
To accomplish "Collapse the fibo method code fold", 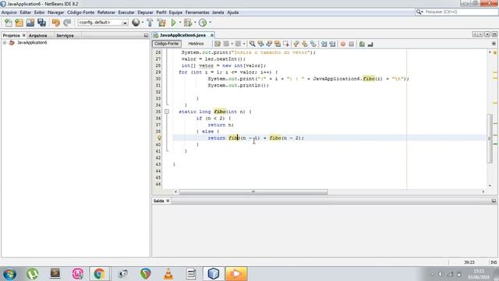I will [x=166, y=112].
